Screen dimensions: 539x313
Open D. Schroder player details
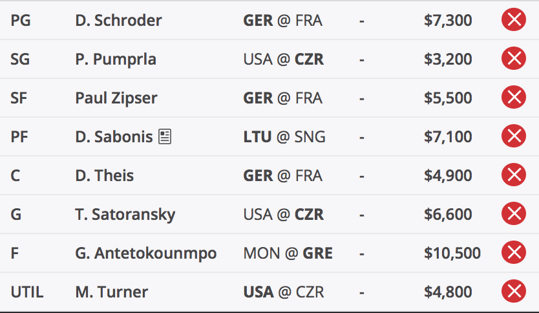click(118, 20)
